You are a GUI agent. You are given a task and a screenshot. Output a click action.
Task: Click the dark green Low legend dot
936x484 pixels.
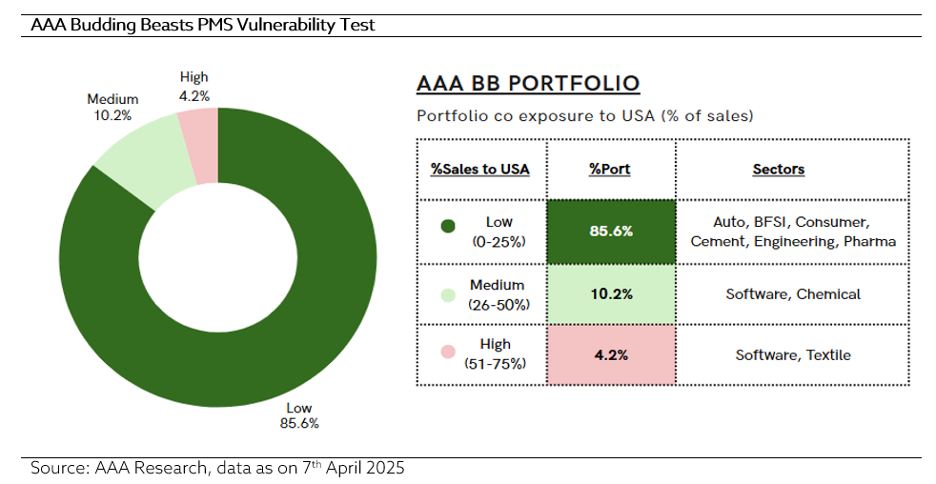[x=448, y=227]
